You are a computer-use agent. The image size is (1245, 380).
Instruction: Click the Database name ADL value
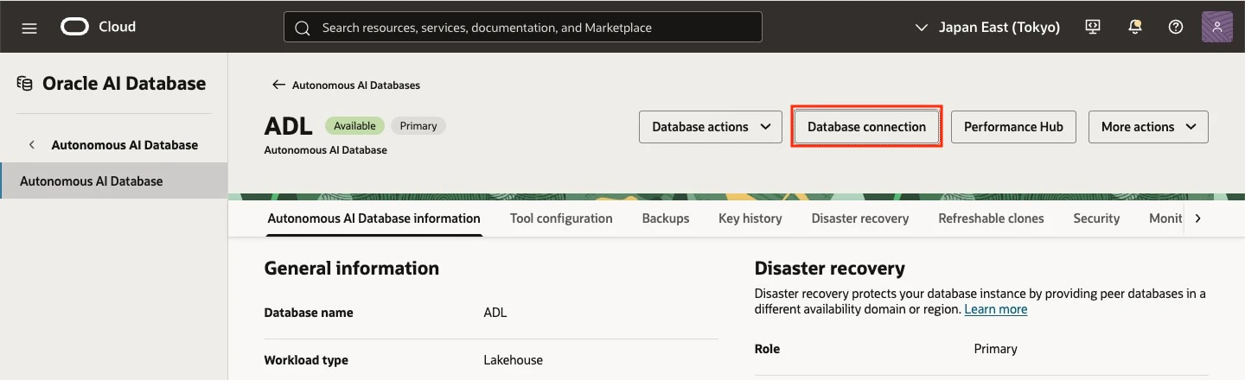[x=495, y=313]
